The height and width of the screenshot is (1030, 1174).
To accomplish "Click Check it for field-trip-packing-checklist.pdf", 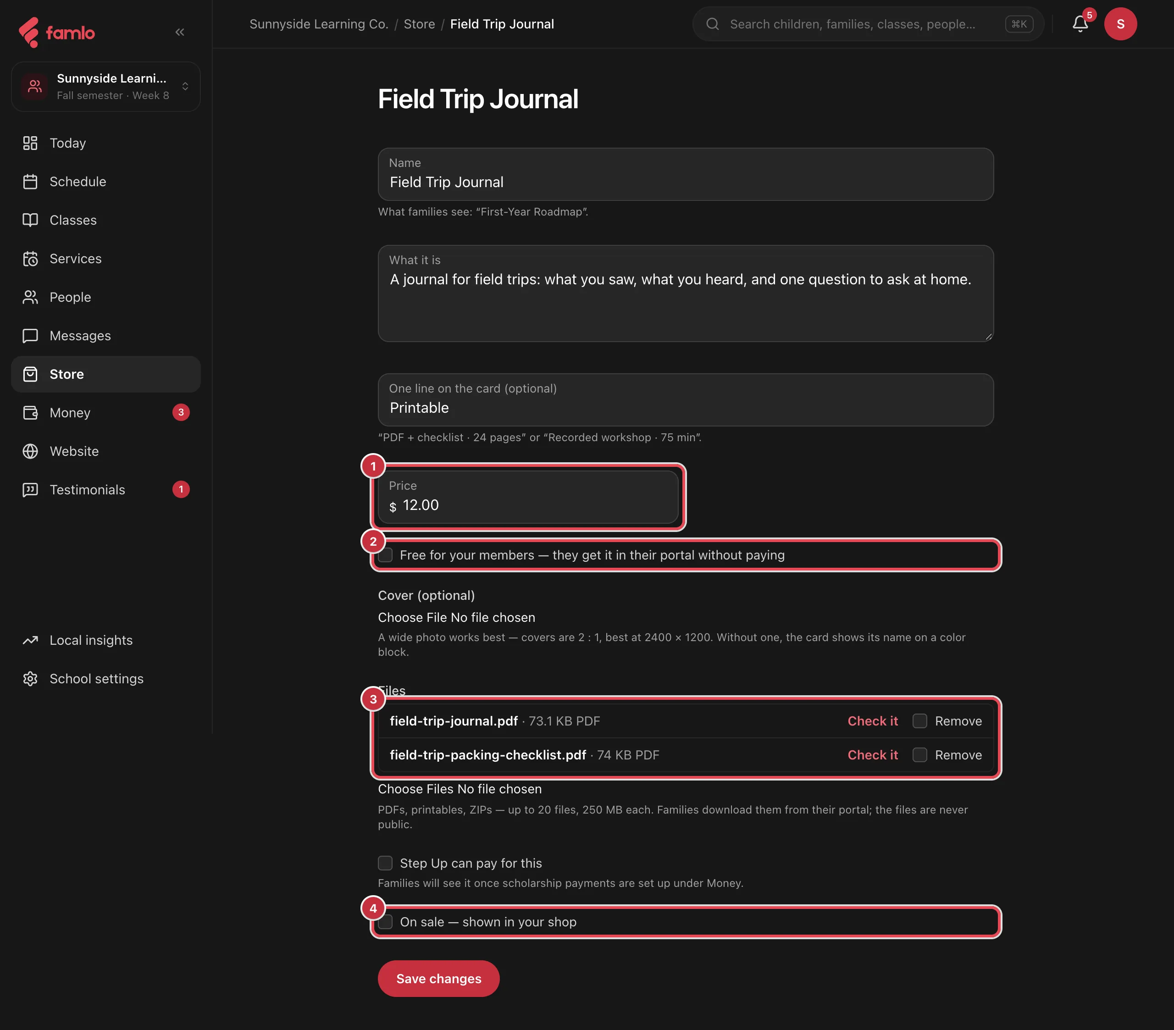I will coord(872,755).
